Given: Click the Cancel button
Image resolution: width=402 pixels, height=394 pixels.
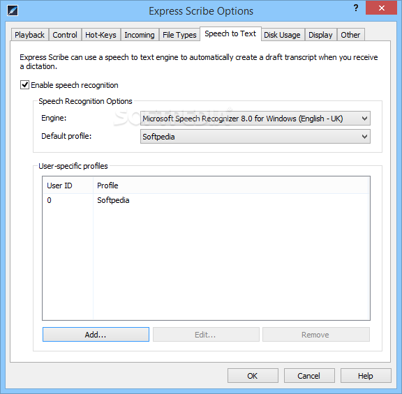Looking at the screenshot, I should coord(309,376).
